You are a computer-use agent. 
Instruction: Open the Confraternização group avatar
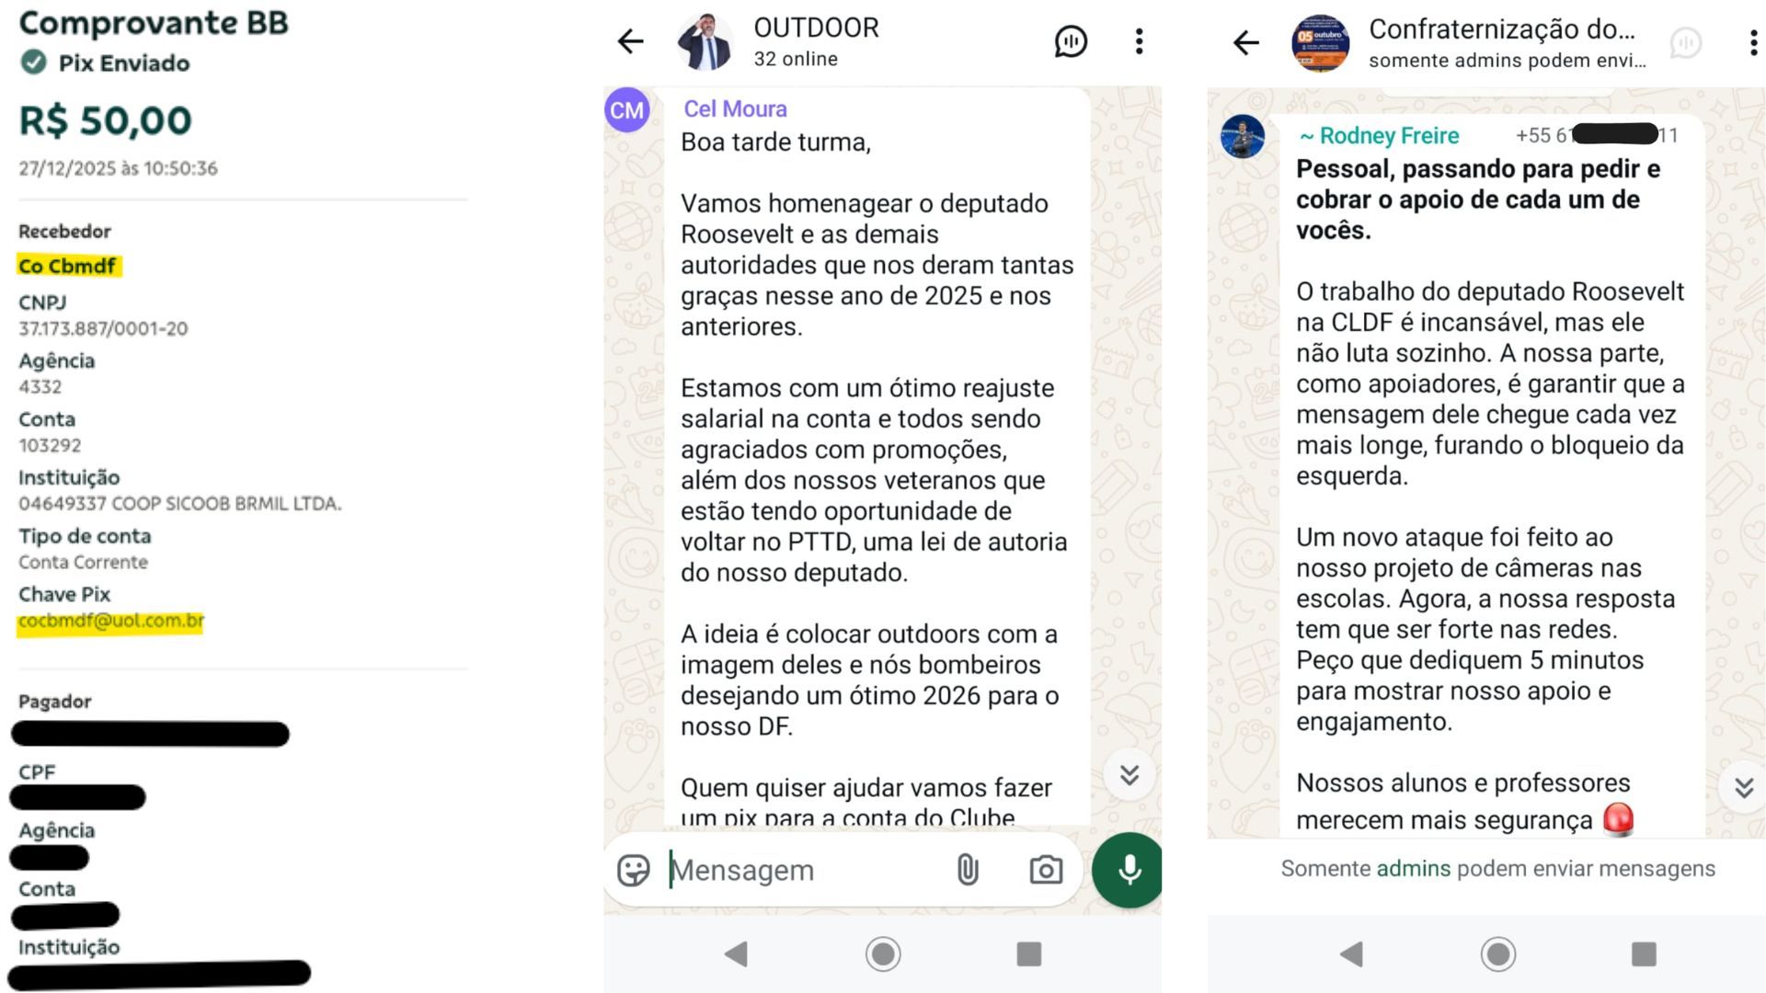pos(1320,42)
